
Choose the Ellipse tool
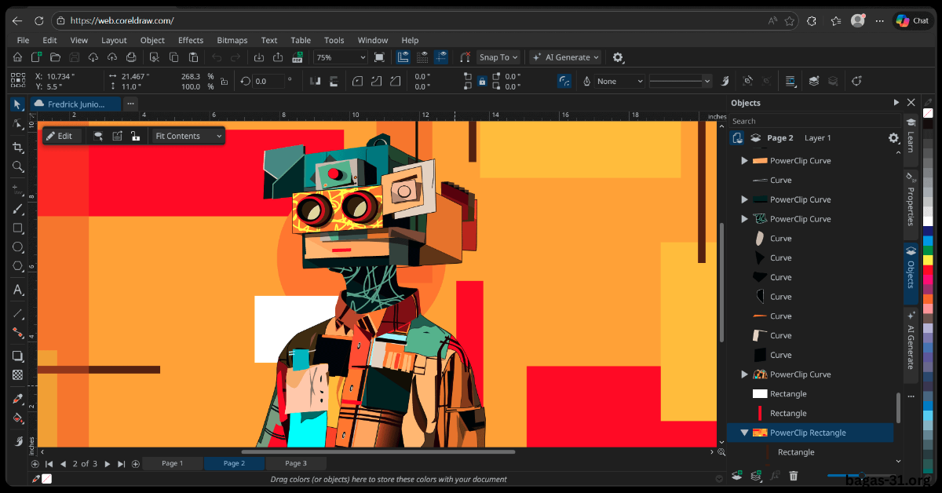pyautogui.click(x=17, y=246)
